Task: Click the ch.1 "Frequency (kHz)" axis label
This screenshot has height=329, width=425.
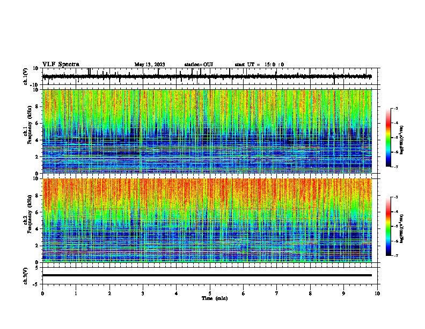Action: click(x=30, y=125)
